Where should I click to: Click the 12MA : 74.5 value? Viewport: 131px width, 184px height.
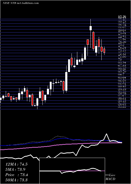16,164
